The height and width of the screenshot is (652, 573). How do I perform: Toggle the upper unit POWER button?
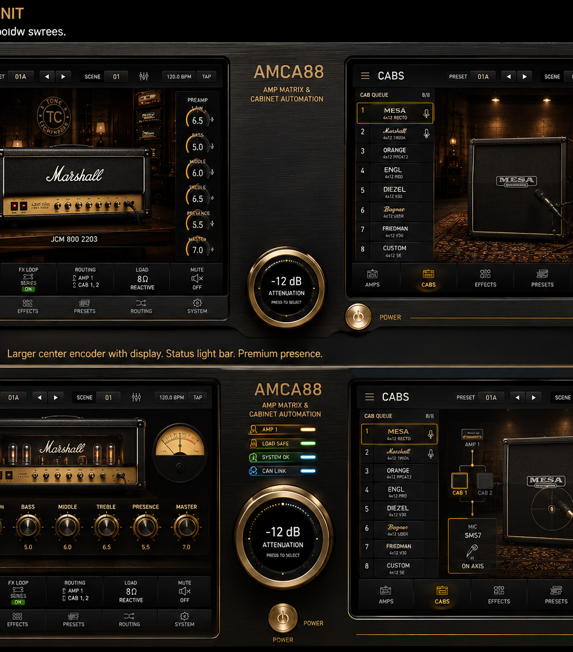pos(358,317)
